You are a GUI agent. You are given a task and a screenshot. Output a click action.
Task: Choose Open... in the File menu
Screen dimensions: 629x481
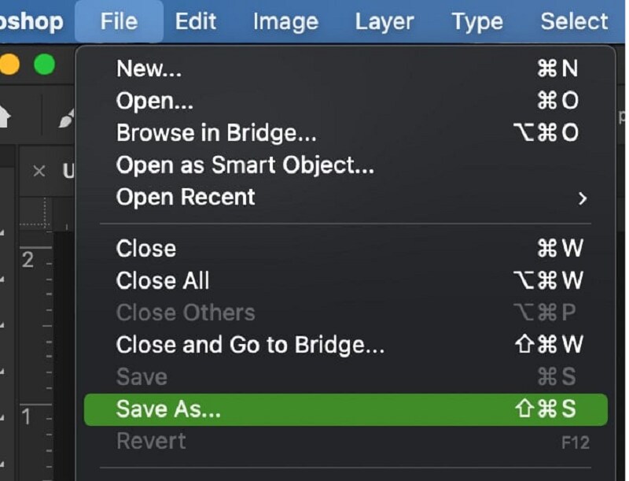(x=154, y=101)
